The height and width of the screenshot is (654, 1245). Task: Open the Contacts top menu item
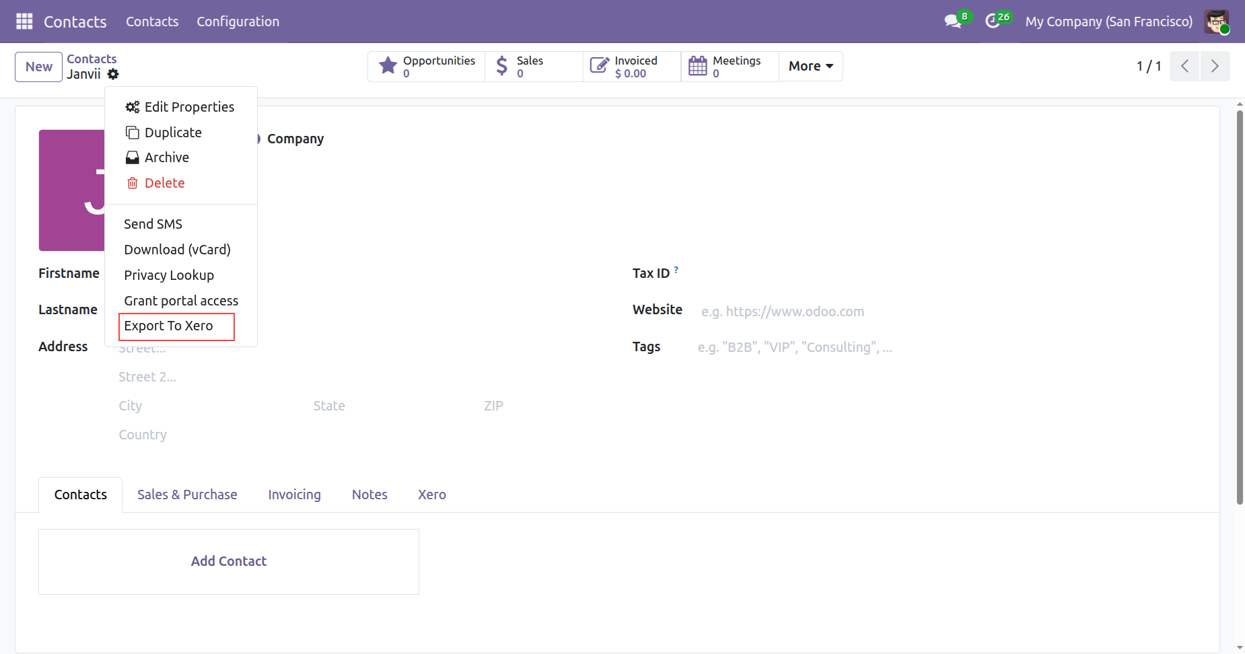tap(152, 22)
